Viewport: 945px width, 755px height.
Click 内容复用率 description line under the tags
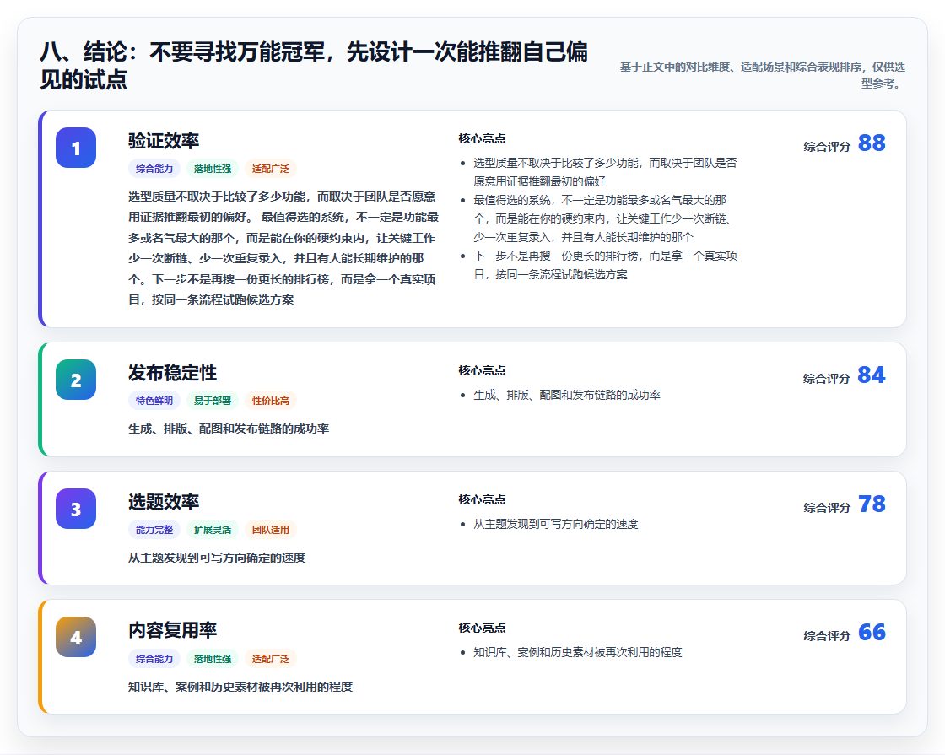pyautogui.click(x=240, y=687)
